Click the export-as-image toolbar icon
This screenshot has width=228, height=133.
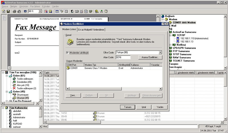tap(50, 11)
